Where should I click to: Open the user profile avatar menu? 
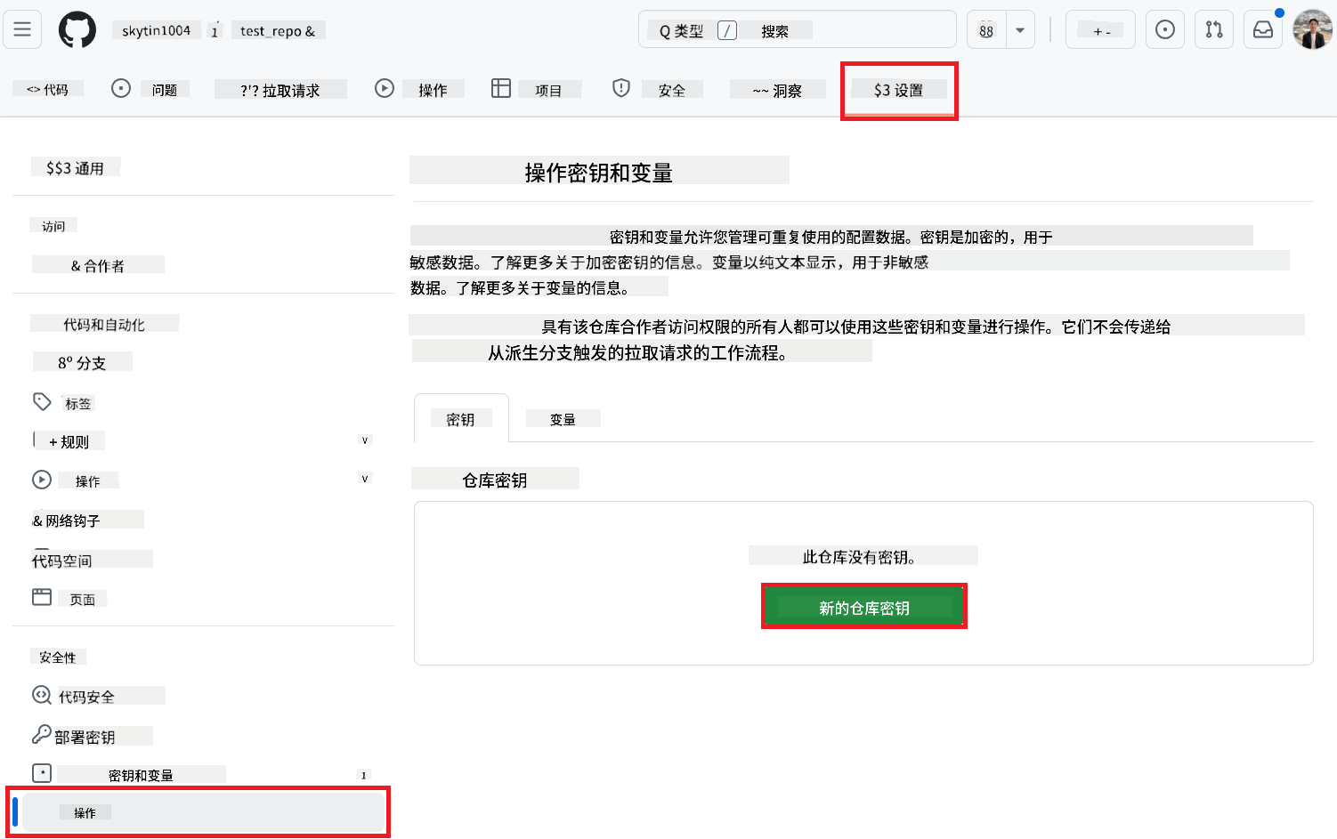point(1313,29)
